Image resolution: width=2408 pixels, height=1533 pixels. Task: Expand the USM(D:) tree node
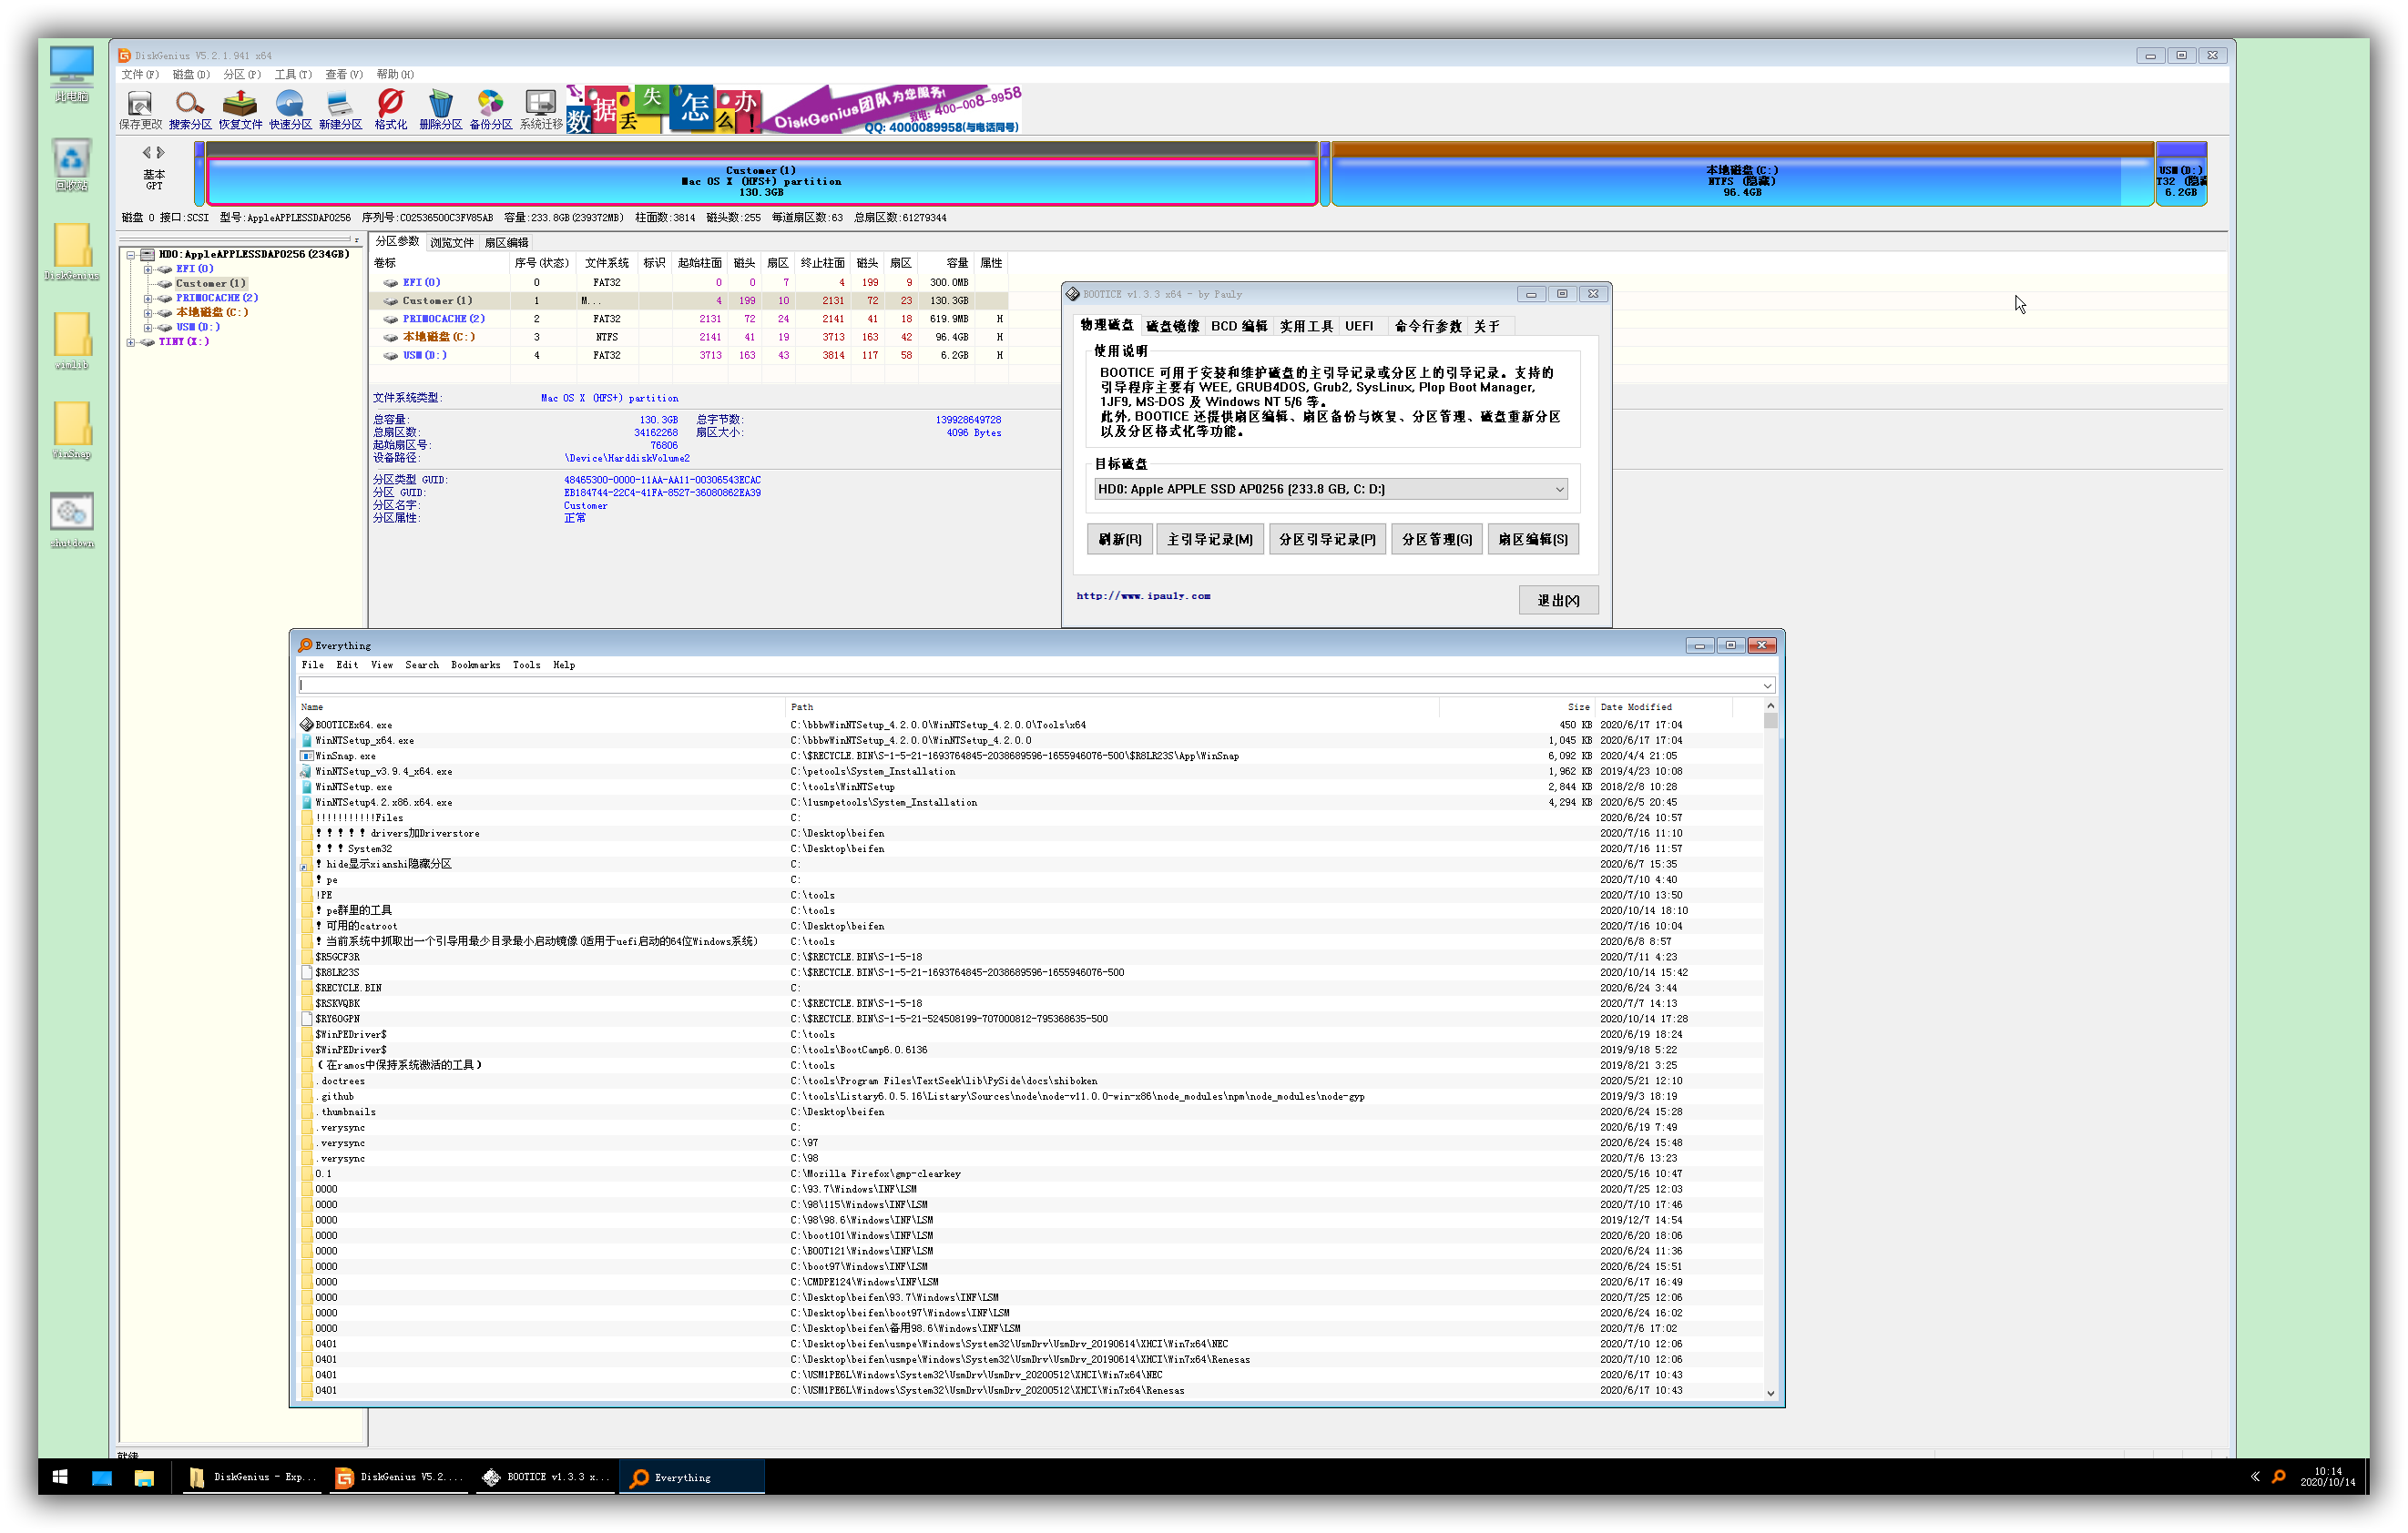[147, 327]
